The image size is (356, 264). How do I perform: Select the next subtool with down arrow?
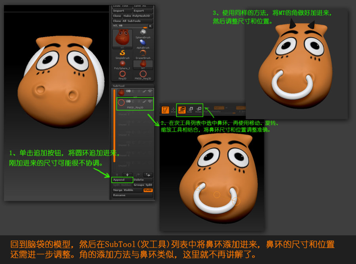[127, 174]
